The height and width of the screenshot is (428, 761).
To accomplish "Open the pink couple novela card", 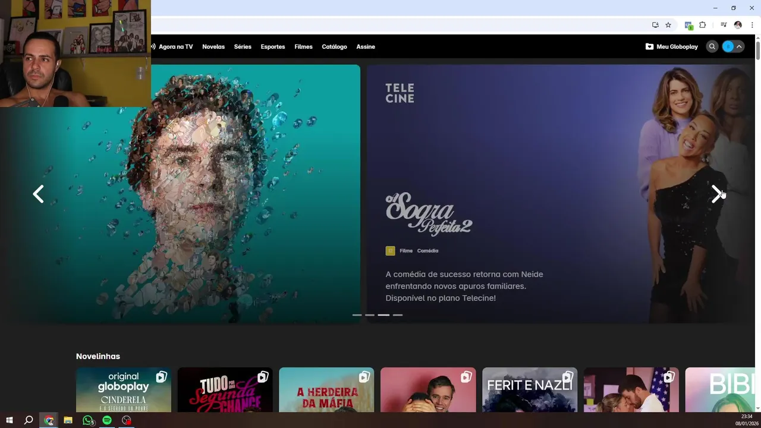I will pos(428,390).
